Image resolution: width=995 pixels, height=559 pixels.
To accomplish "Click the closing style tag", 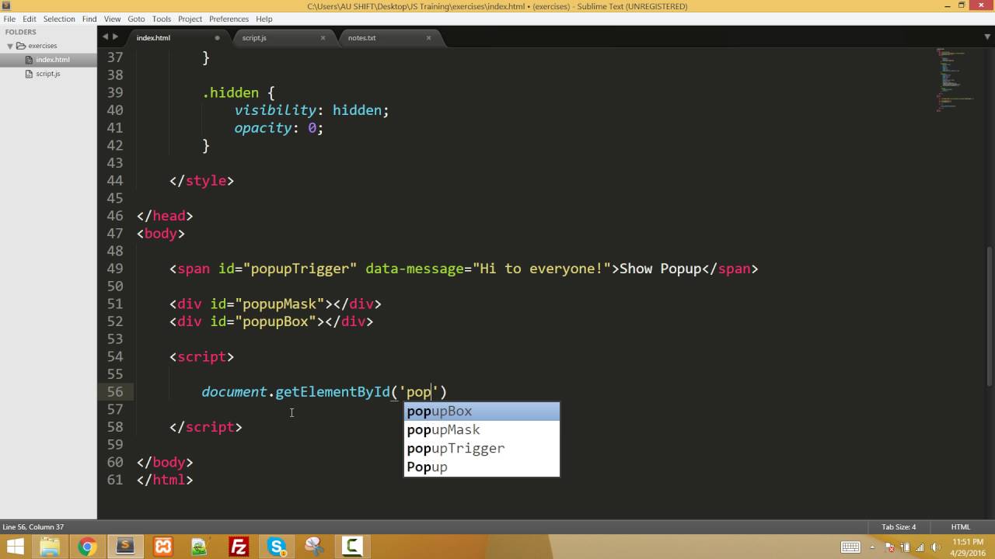I will pyautogui.click(x=202, y=181).
